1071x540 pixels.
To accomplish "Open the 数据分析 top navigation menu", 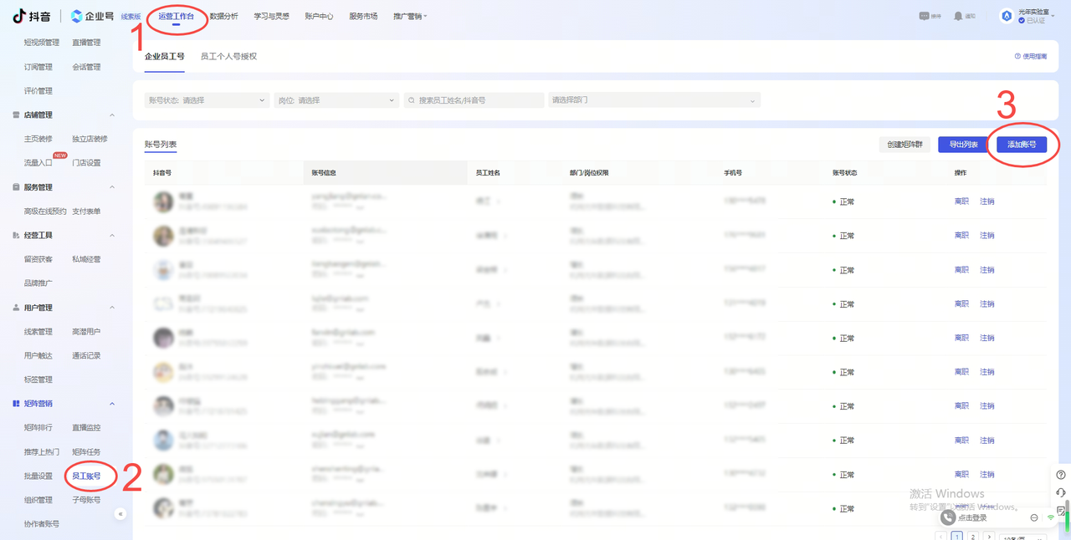I will click(223, 16).
